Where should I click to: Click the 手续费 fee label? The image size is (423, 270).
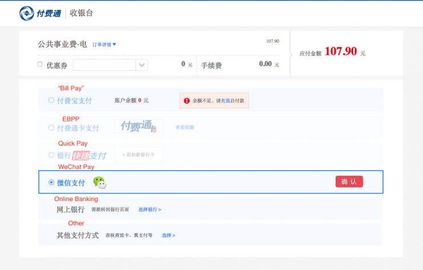212,65
